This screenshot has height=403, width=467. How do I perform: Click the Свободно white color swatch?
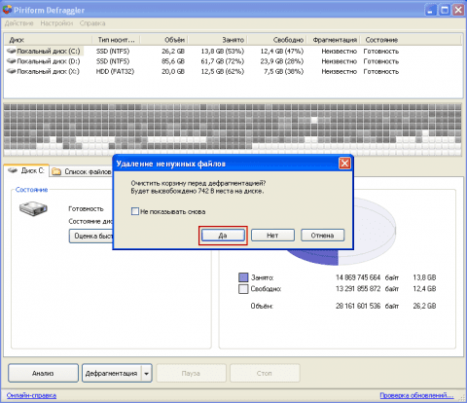click(243, 289)
